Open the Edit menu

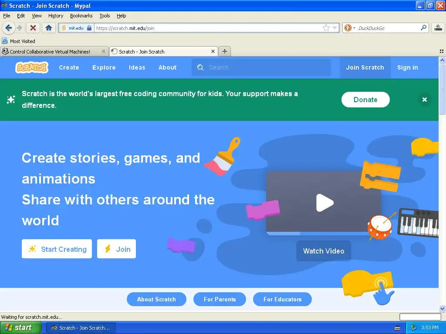(x=21, y=16)
